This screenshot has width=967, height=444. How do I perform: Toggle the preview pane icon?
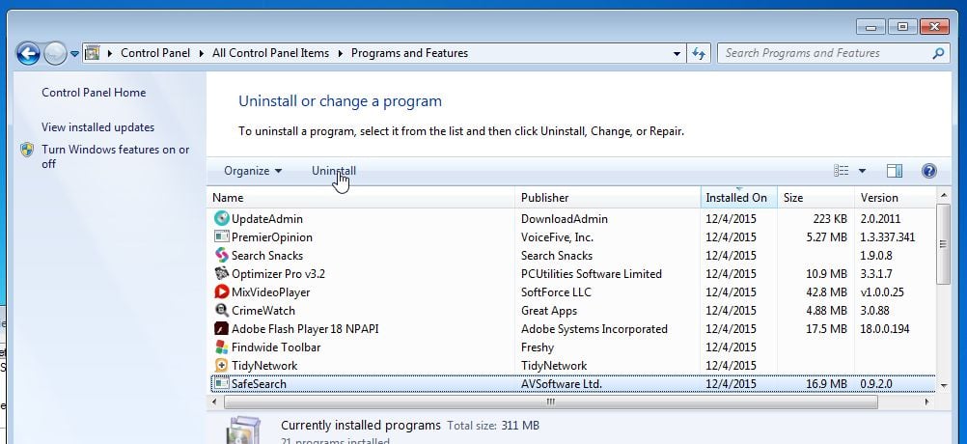click(x=895, y=171)
